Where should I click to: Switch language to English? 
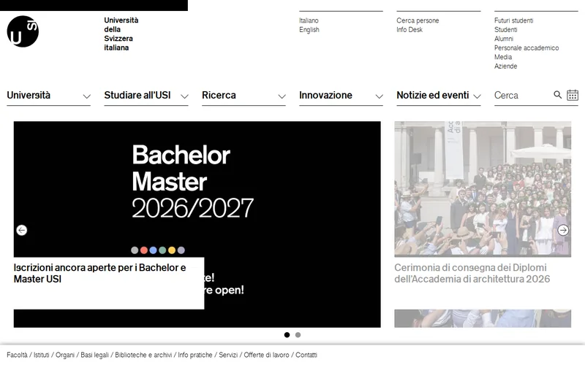click(309, 30)
